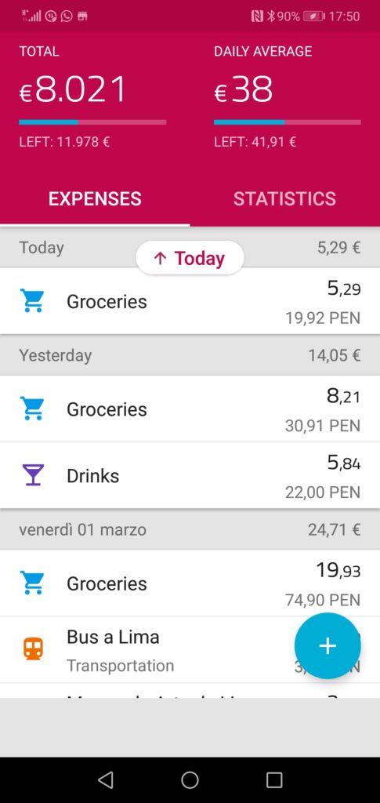This screenshot has width=380, height=803.
Task: Tap the floating Today jump button
Action: 190,257
